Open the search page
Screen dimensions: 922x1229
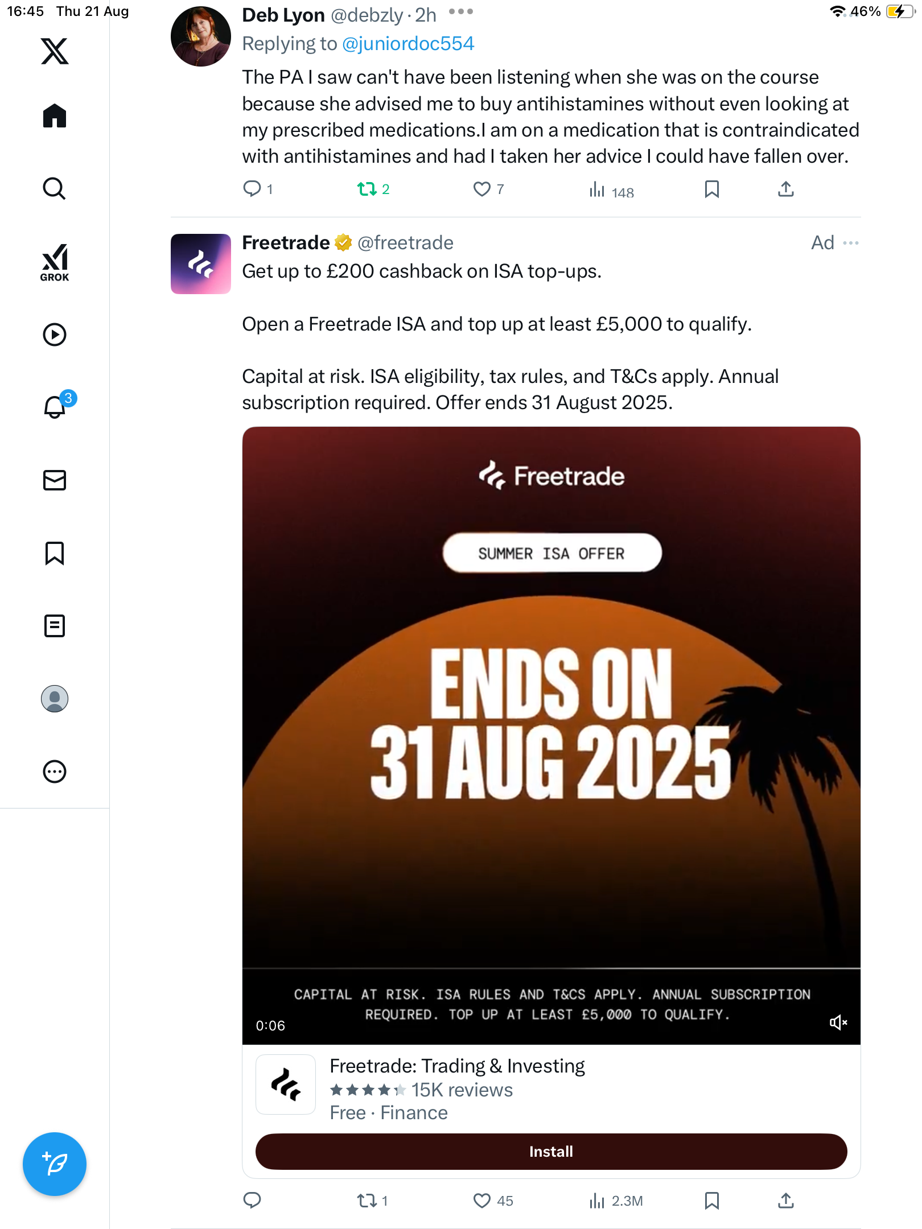pyautogui.click(x=55, y=188)
